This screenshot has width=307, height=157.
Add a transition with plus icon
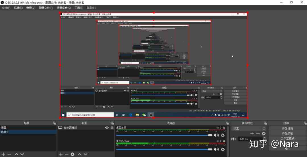pos(252,133)
